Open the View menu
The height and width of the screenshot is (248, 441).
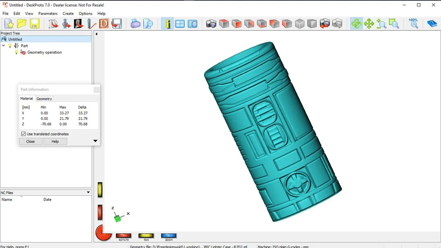[x=29, y=13]
